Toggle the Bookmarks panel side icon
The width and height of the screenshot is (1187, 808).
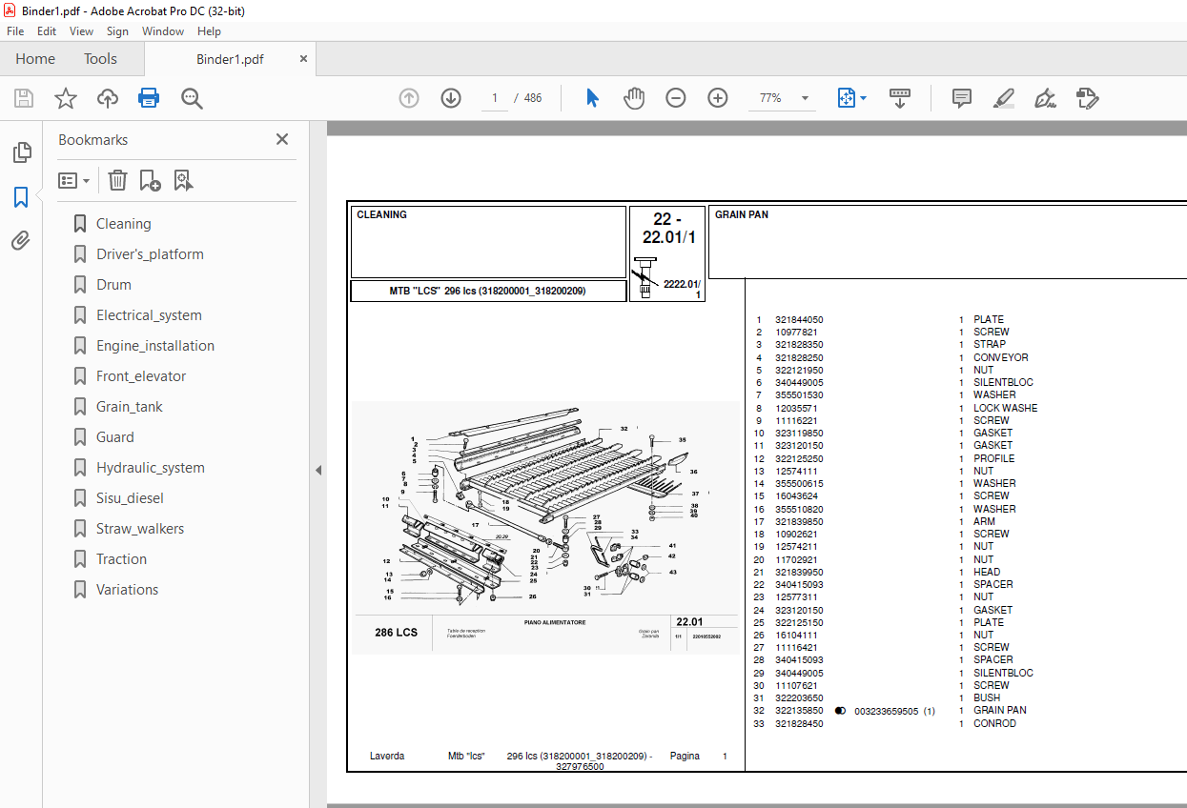(x=21, y=197)
